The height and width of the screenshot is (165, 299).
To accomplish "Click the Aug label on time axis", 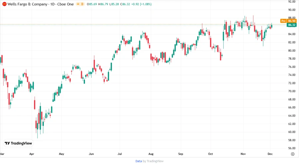I will [151, 154].
